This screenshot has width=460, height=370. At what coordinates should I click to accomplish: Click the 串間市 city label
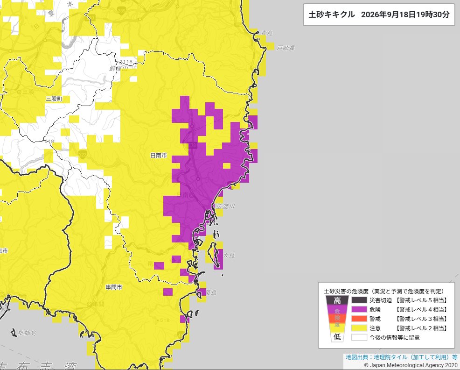click(114, 287)
